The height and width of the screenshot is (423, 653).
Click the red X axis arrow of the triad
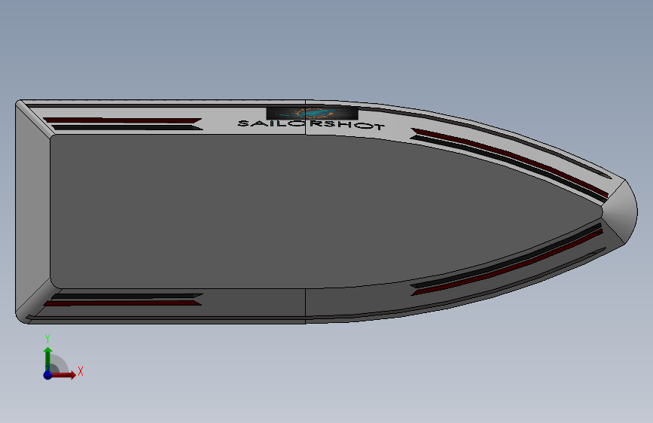click(x=66, y=375)
